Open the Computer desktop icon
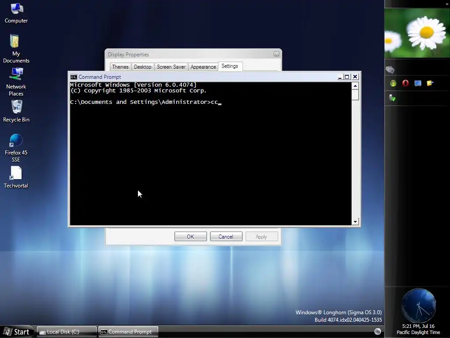Screen dimensions: 450x338 click(x=16, y=13)
